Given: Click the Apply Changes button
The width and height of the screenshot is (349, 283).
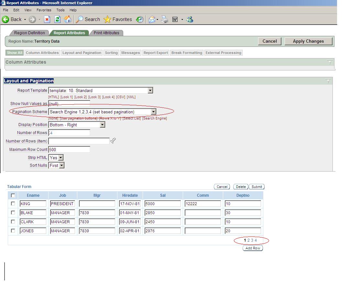Looking at the screenshot, I should tap(308, 41).
